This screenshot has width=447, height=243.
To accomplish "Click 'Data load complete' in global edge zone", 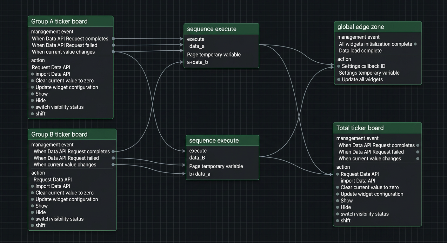I will coord(360,51).
